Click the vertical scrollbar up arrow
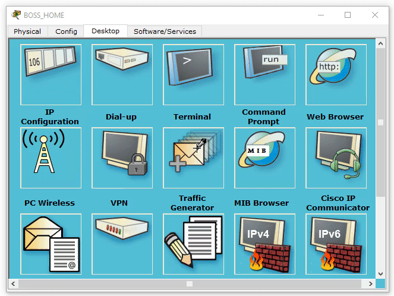394x296 pixels. [x=380, y=43]
